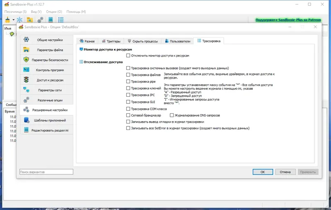This screenshot has height=210, width=331.
Task: Click the Монитор доступа к ресурсам heading
Action: tap(108, 49)
